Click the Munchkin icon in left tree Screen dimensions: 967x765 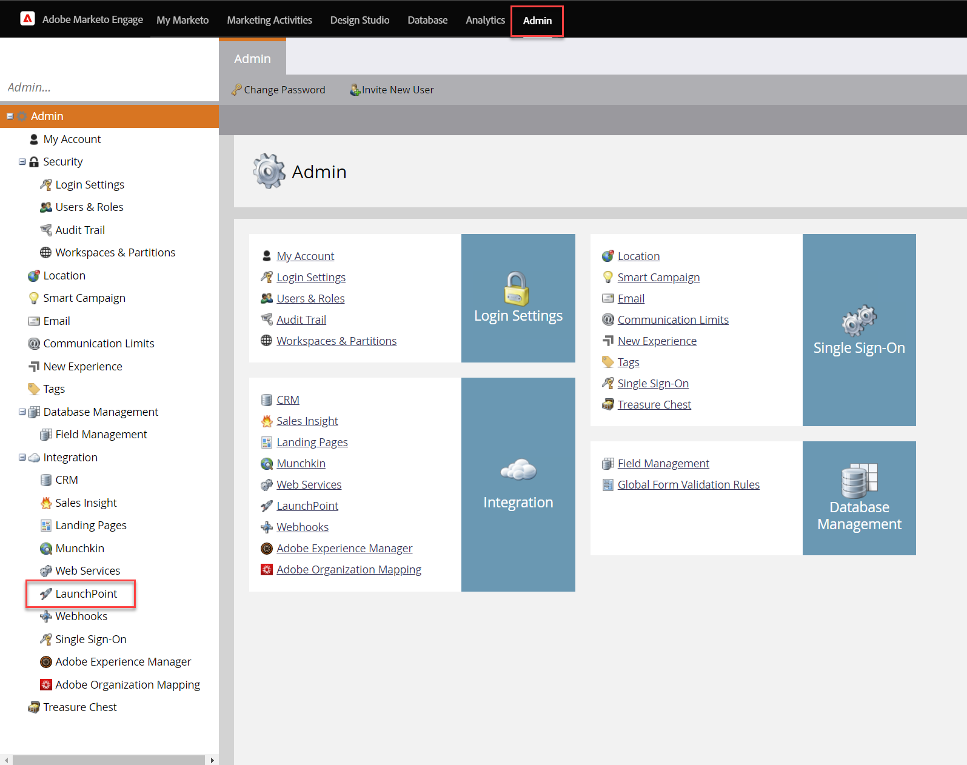click(46, 549)
